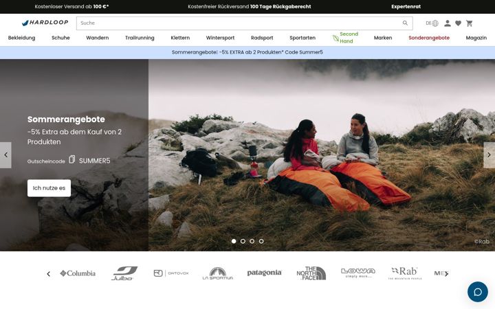Open the Patagonia brand logo
Screen dimensions: 495x309
pyautogui.click(x=264, y=273)
